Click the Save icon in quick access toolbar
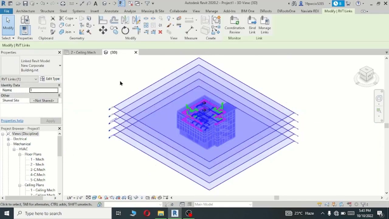 tap(25, 4)
